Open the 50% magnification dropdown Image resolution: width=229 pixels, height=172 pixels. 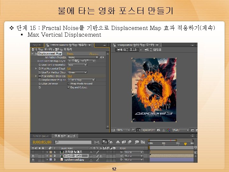tap(123, 130)
